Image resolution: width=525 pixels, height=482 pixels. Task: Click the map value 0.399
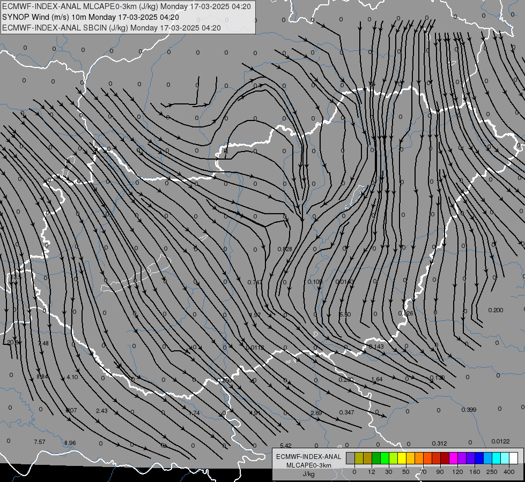[x=469, y=410]
